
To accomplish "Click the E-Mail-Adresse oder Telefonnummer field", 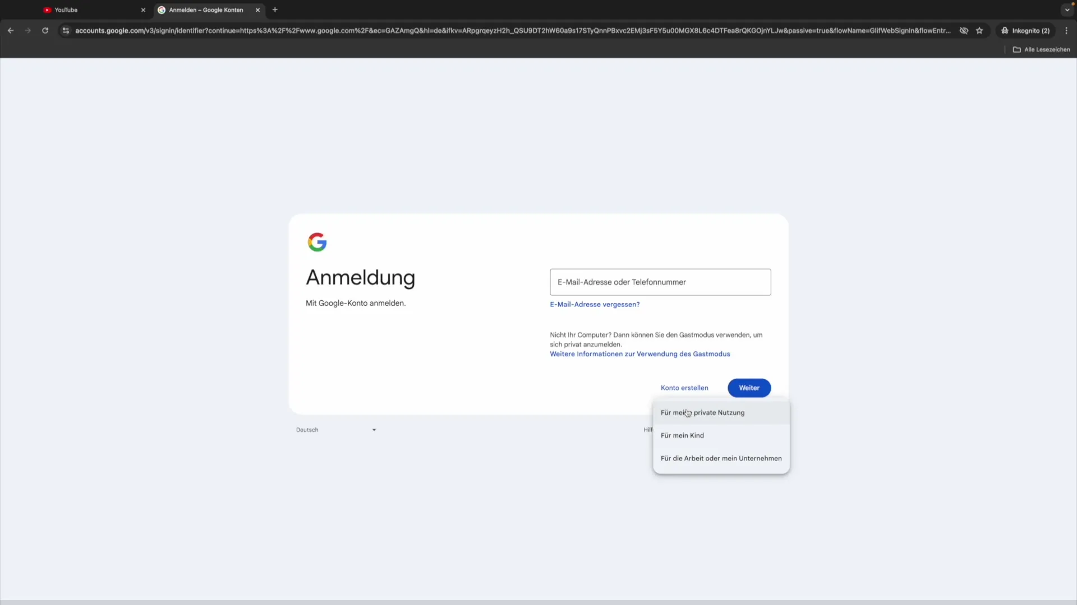I will pyautogui.click(x=660, y=282).
